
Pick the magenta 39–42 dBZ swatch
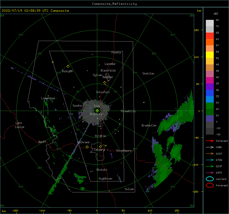coord(210,80)
